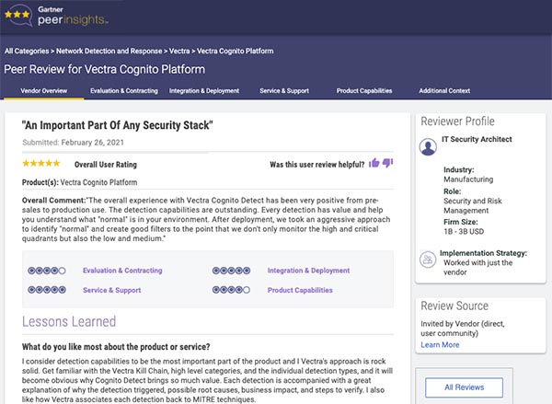Open the Service & Support tab
The image size is (552, 404).
point(284,91)
